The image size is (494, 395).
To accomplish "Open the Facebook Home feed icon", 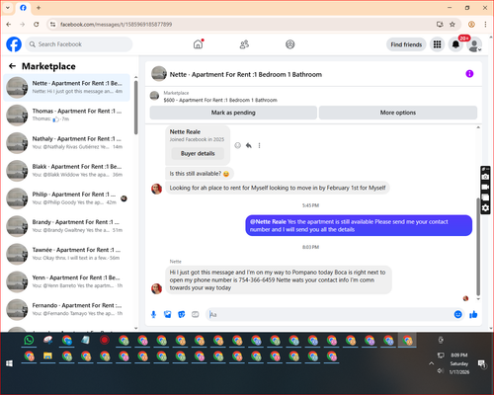I will 198,44.
